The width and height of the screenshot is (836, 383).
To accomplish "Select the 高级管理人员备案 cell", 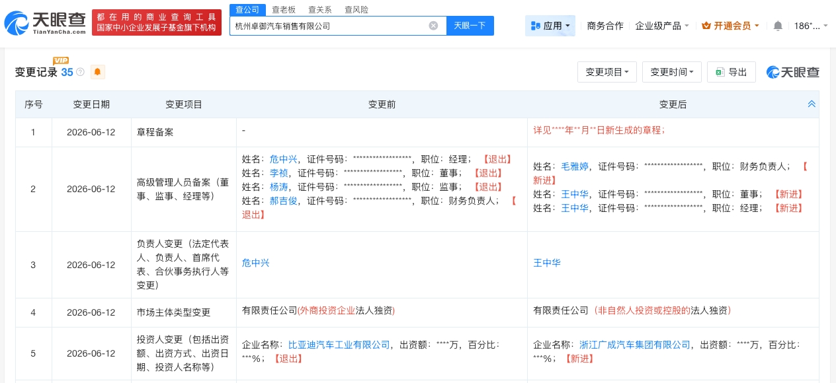I will [x=183, y=189].
